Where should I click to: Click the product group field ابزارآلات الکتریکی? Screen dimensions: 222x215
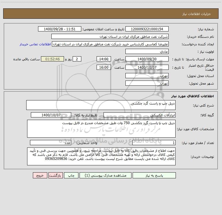click(140, 115)
